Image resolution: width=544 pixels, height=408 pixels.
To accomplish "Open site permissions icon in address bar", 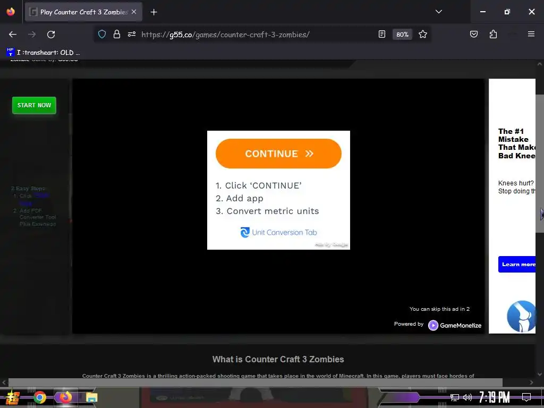I will [132, 35].
